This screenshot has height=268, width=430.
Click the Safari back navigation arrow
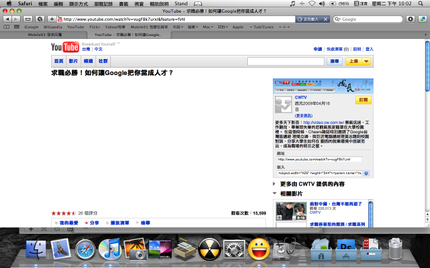point(7,19)
